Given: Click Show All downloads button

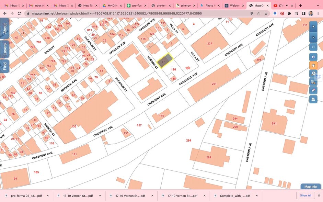Looking at the screenshot, I should point(305,195).
